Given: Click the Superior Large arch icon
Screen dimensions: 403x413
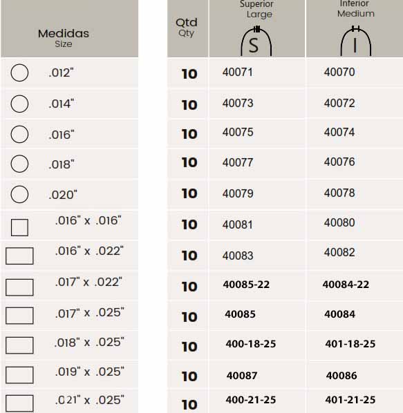Looking at the screenshot, I should pos(256,41).
